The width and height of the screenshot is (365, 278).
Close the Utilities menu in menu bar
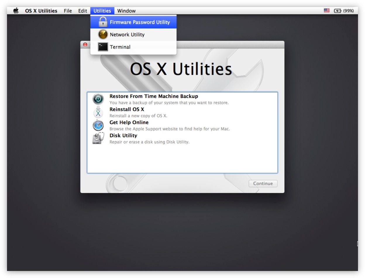(102, 11)
